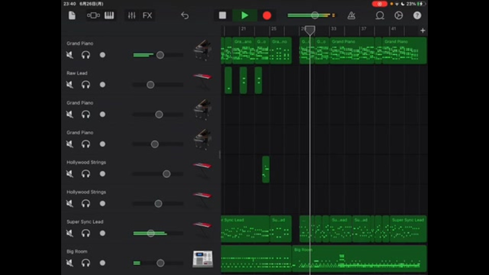Screen dimensions: 489x275
Task: Open the track controls mixer icon
Action: [132, 15]
